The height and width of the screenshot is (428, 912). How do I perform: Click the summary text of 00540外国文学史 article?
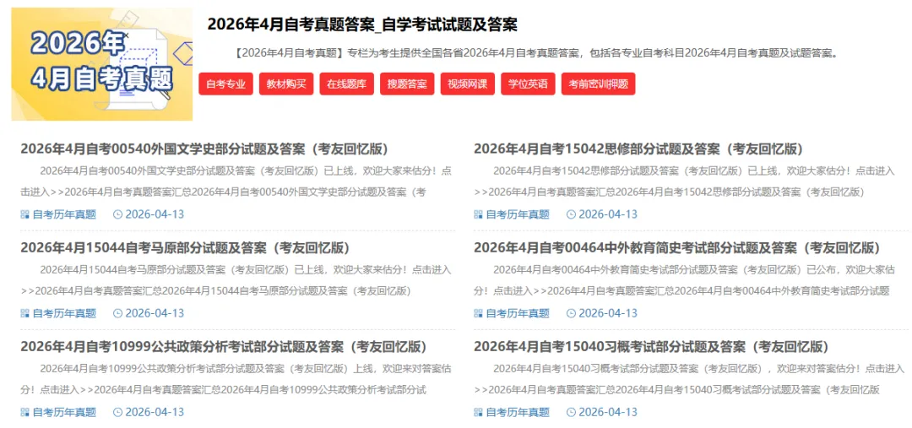236,181
